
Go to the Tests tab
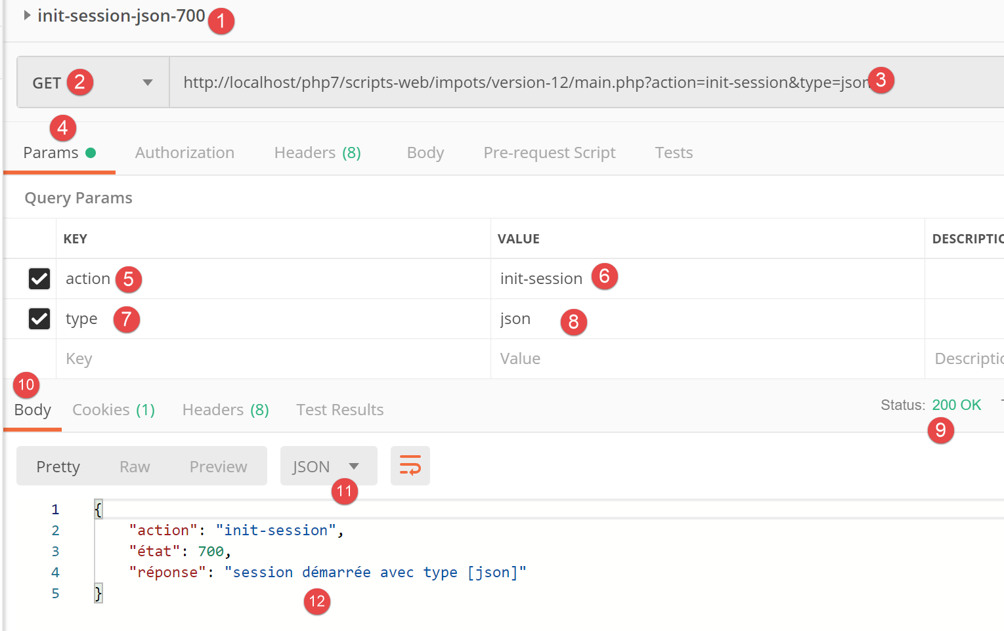pyautogui.click(x=674, y=153)
